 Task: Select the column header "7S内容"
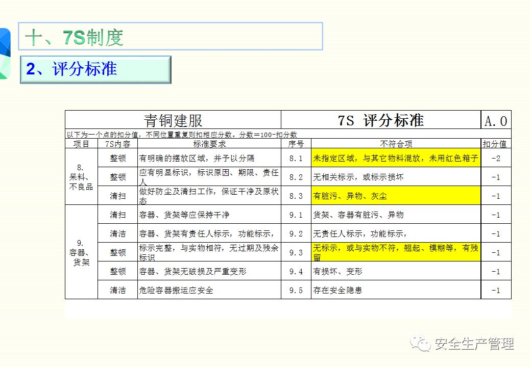(117, 144)
